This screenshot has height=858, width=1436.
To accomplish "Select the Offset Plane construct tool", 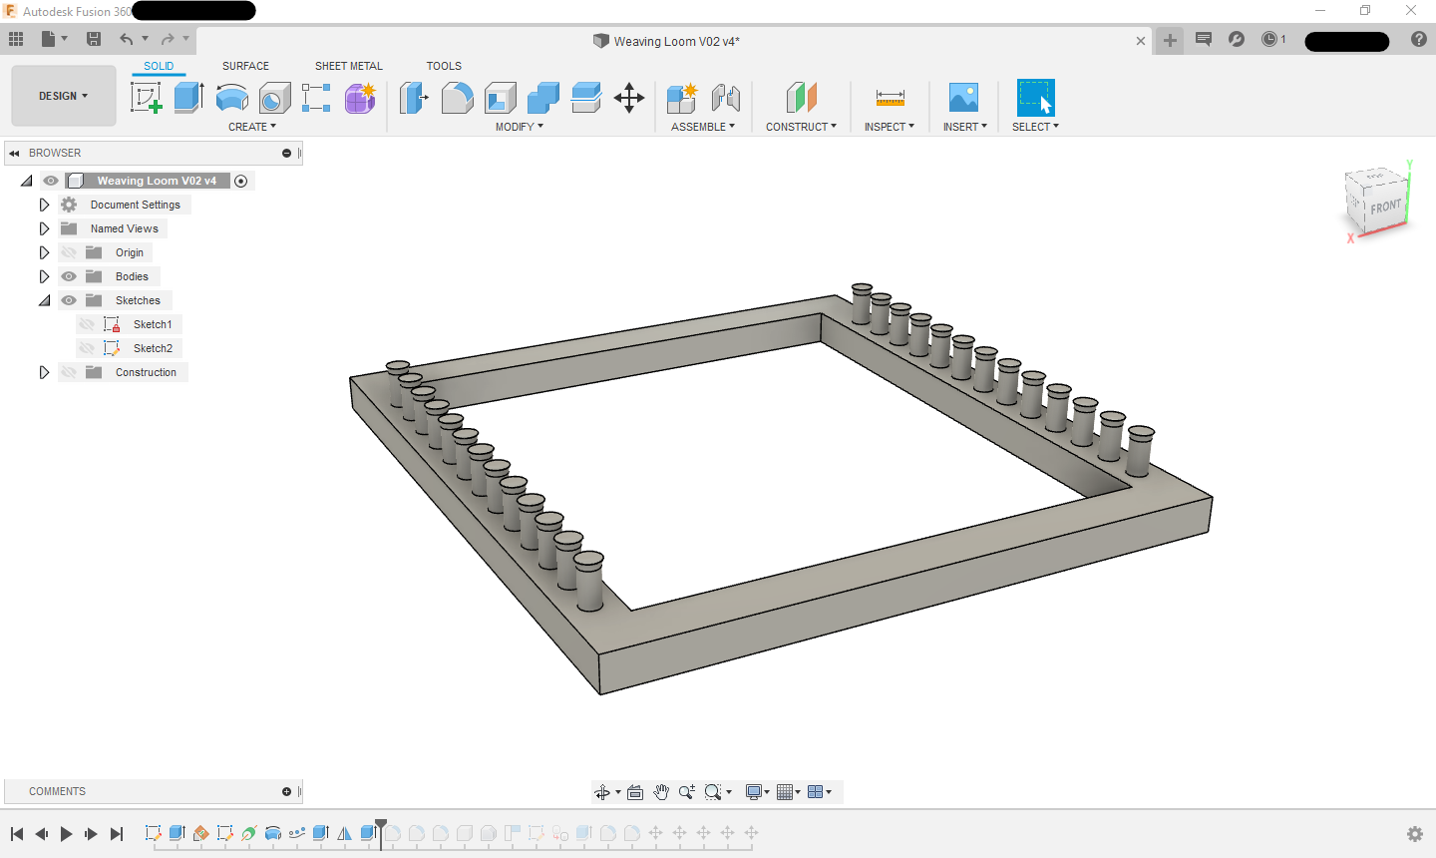I will pyautogui.click(x=802, y=98).
